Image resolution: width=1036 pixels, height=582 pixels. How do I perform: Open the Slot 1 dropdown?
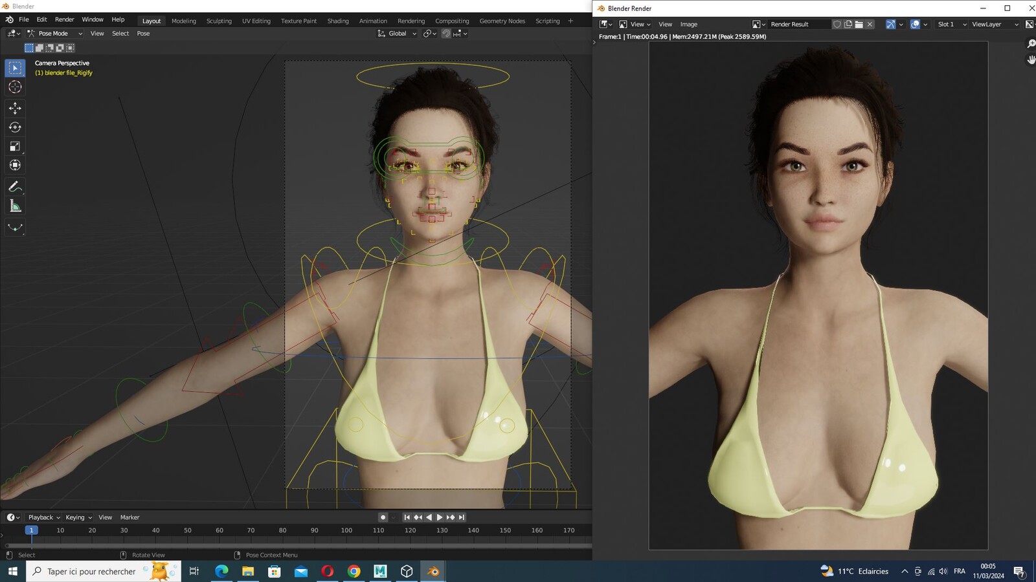point(951,24)
